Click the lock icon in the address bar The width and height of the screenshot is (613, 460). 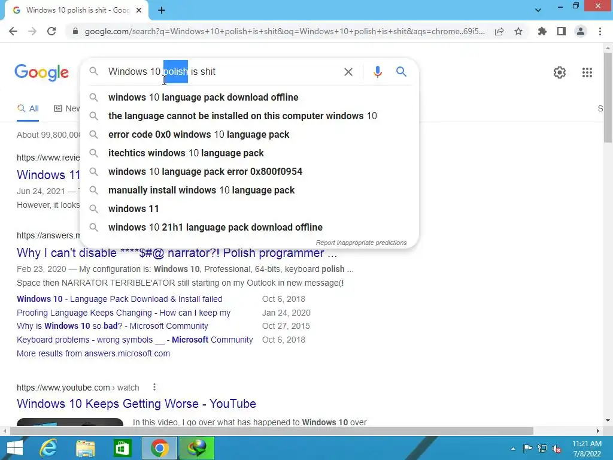click(x=75, y=31)
